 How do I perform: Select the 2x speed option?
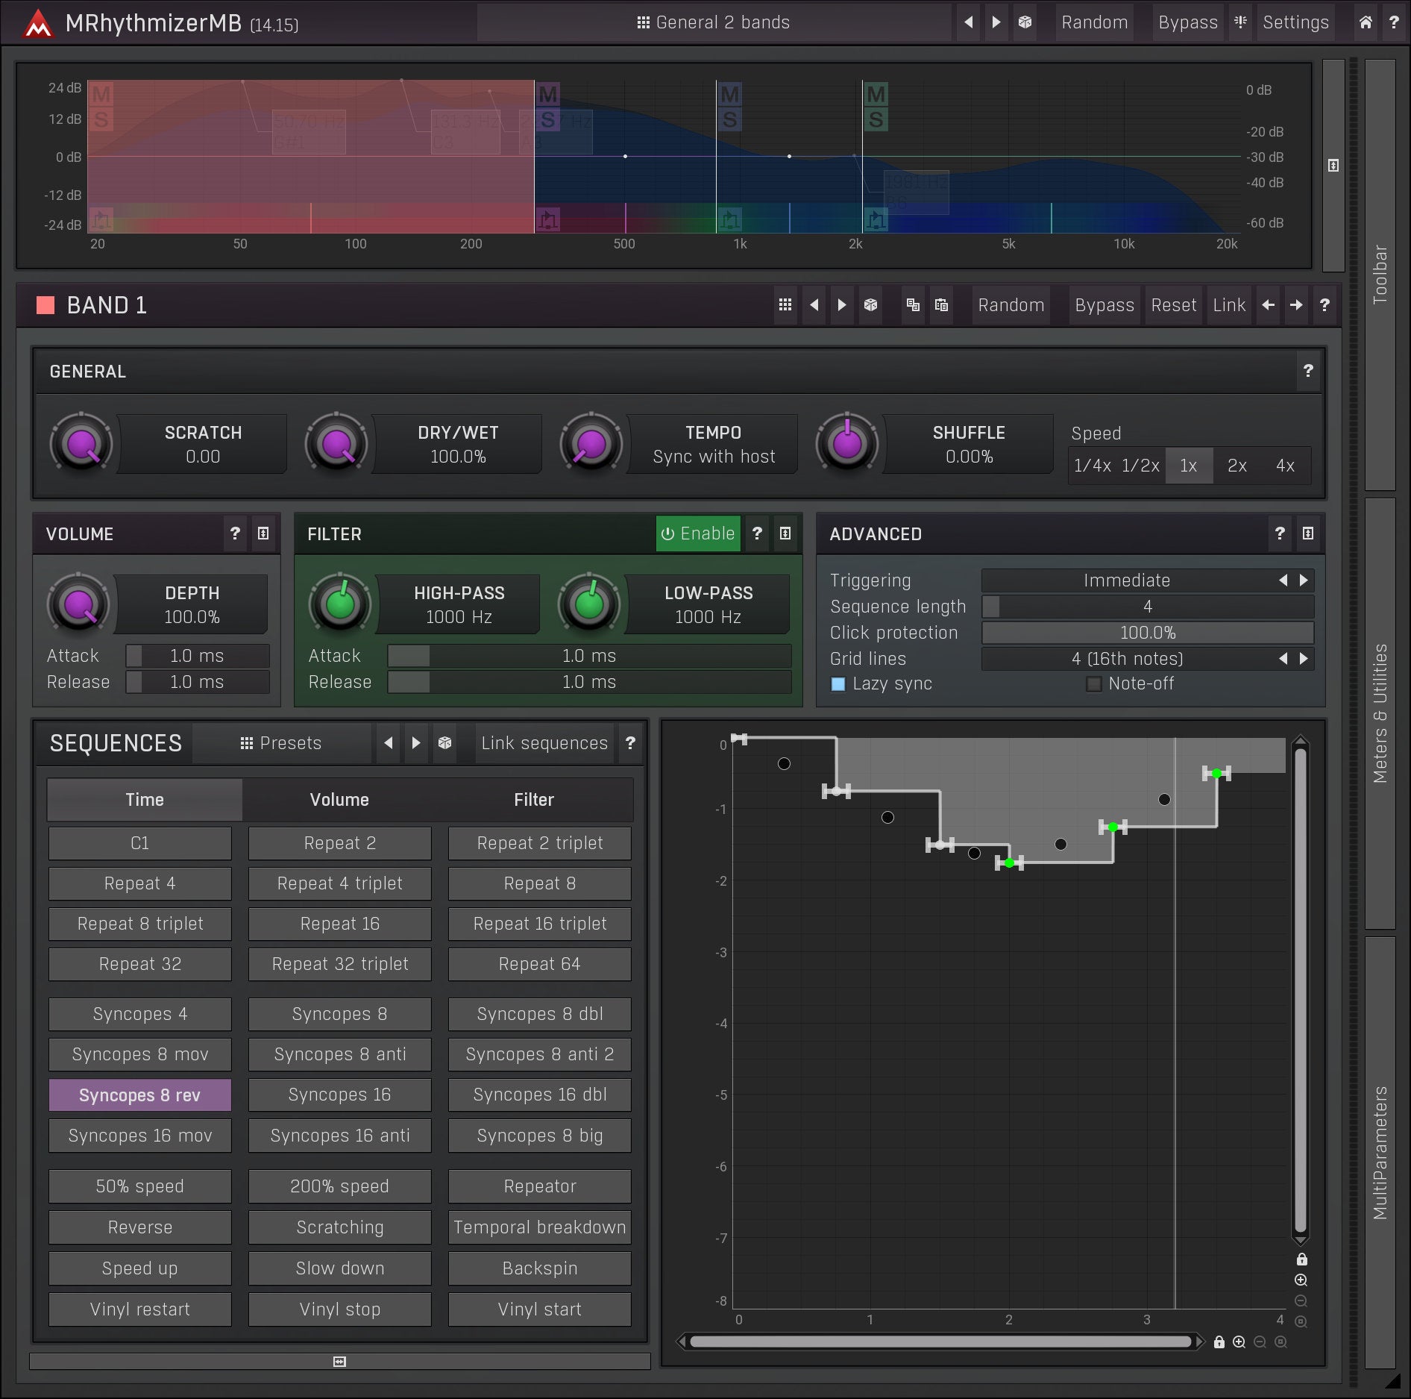(x=1236, y=466)
